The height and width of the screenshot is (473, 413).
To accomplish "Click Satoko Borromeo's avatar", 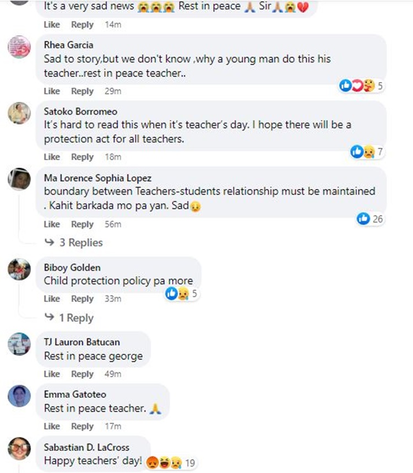I will coord(19,112).
